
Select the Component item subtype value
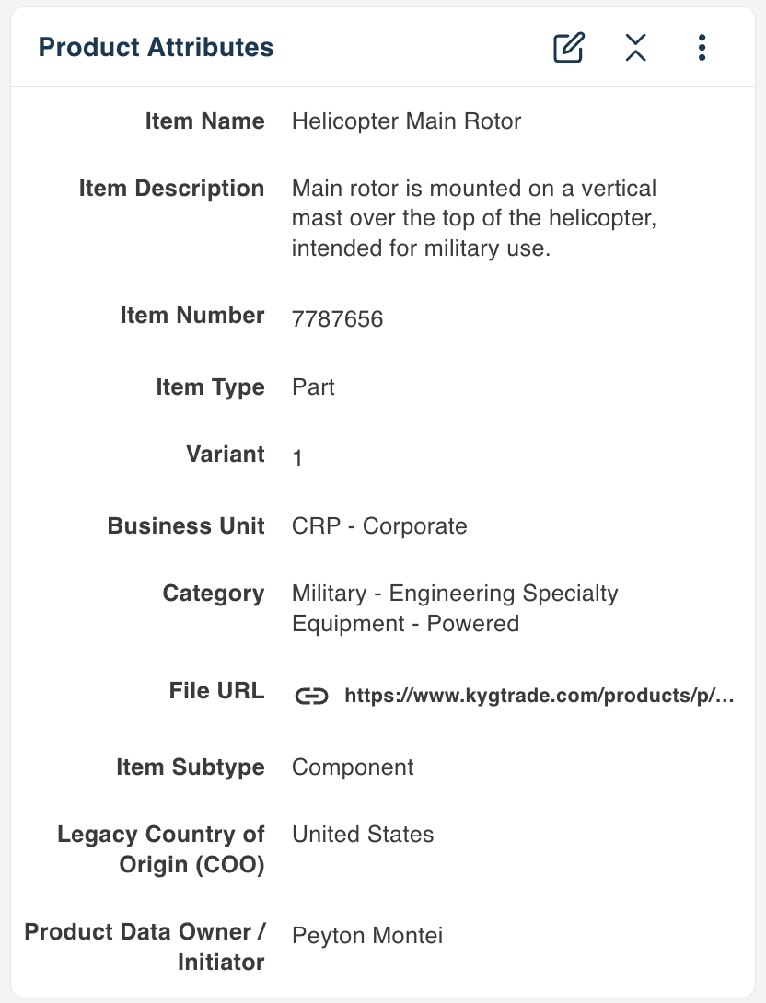[x=353, y=767]
